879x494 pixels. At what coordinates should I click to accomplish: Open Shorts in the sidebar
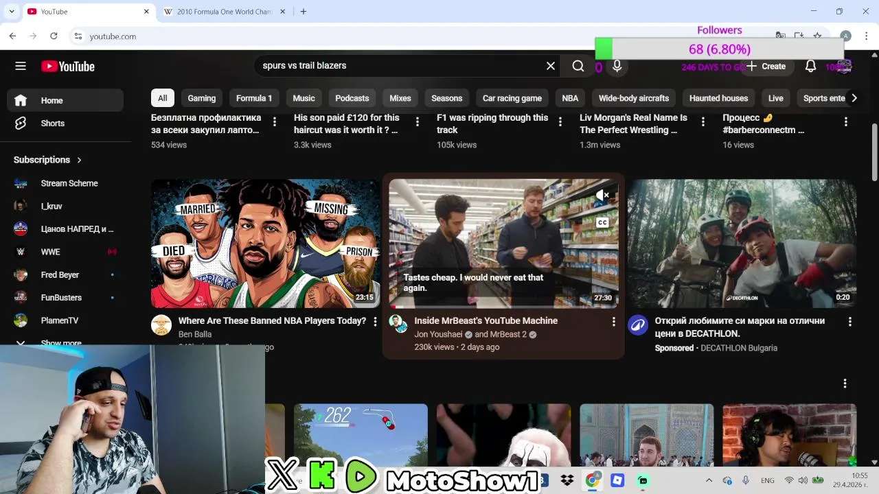65,123
